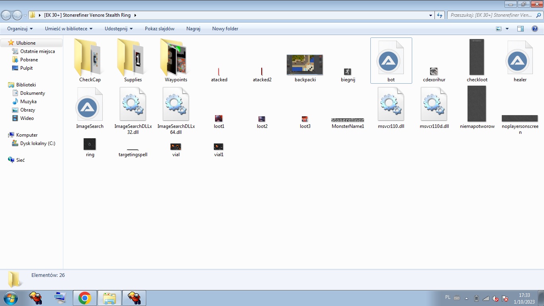Click Nagraj in the toolbar
This screenshot has height=306, width=544.
(193, 29)
